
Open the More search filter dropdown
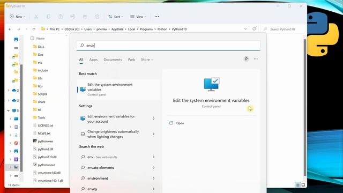click(147, 60)
